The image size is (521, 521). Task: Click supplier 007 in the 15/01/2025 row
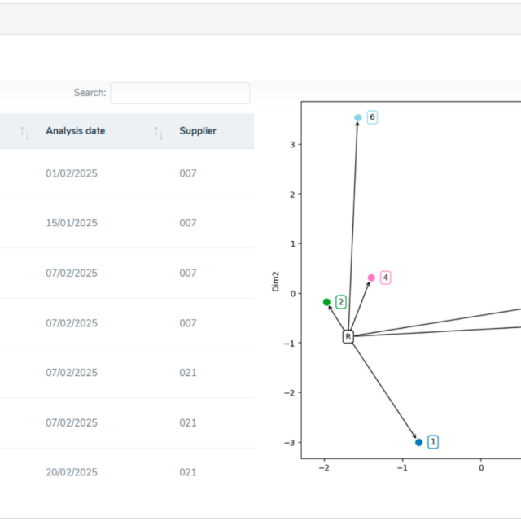pos(188,223)
